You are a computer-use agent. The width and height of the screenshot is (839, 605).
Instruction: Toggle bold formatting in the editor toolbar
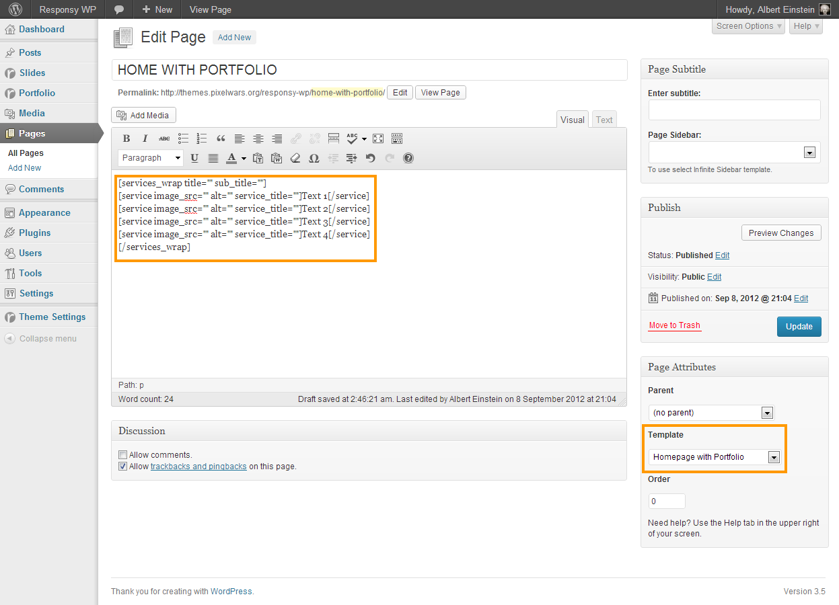(126, 138)
